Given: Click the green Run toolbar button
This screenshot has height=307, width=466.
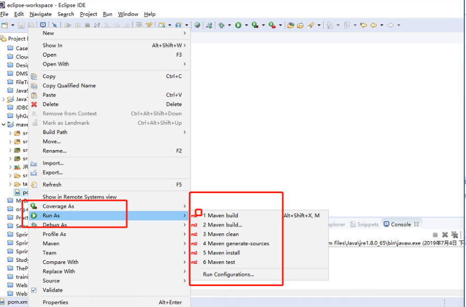Looking at the screenshot, I should click(239, 25).
